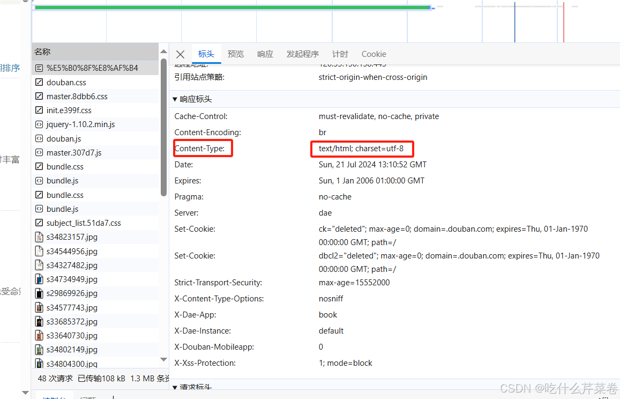Switch to the 标头 (Headers) tab
Image resolution: width=620 pixels, height=399 pixels.
coord(206,54)
